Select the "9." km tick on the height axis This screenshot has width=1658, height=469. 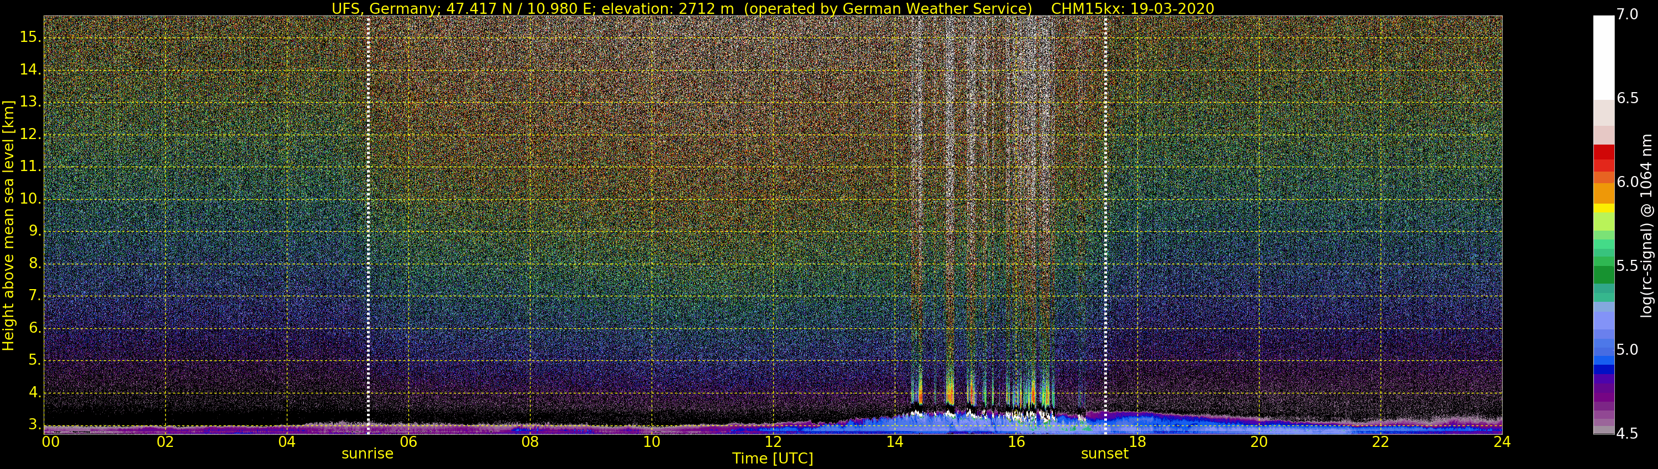(34, 231)
